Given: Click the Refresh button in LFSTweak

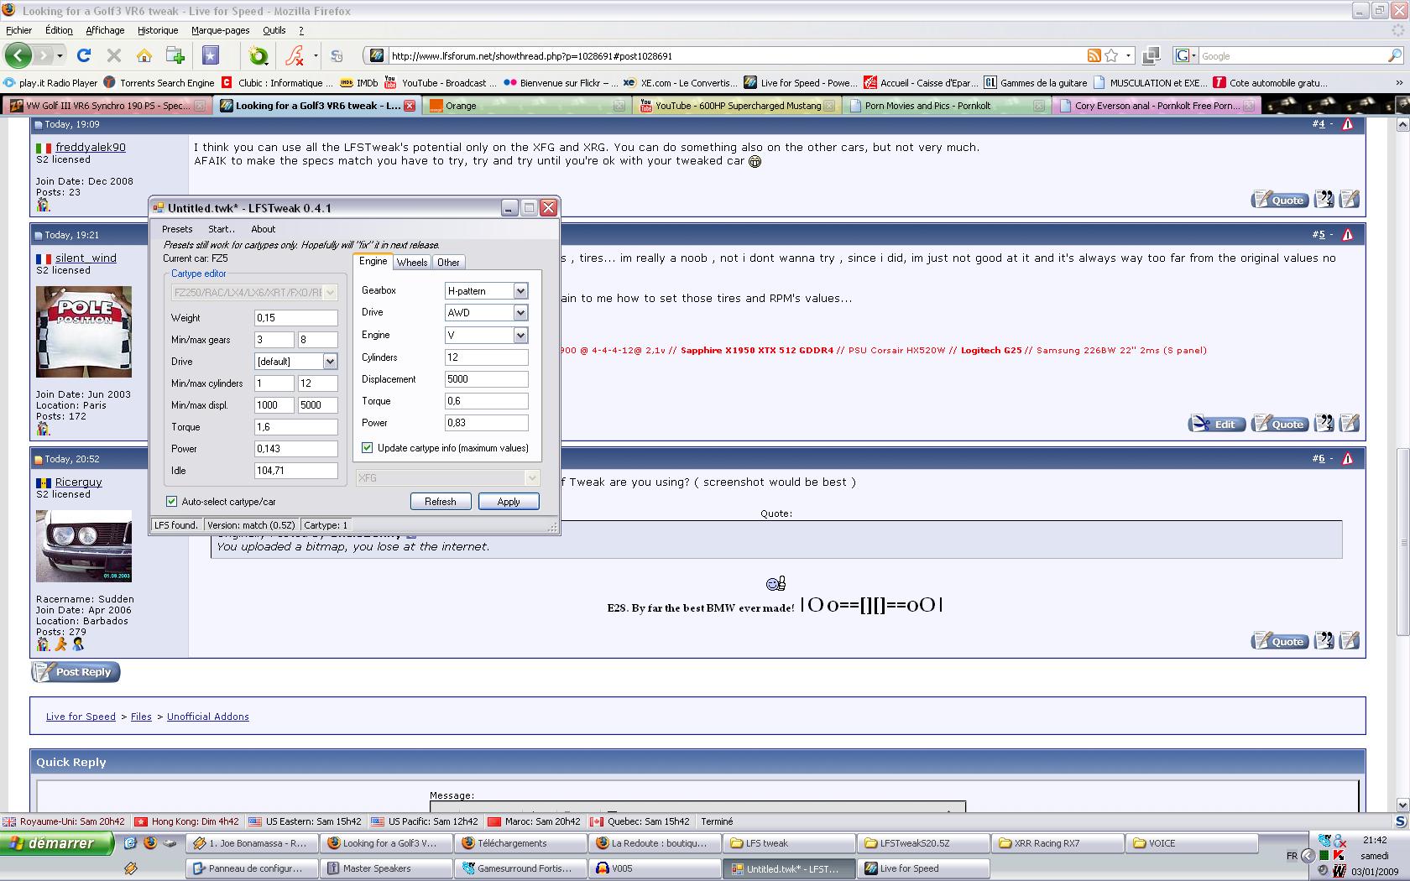Looking at the screenshot, I should (x=441, y=502).
